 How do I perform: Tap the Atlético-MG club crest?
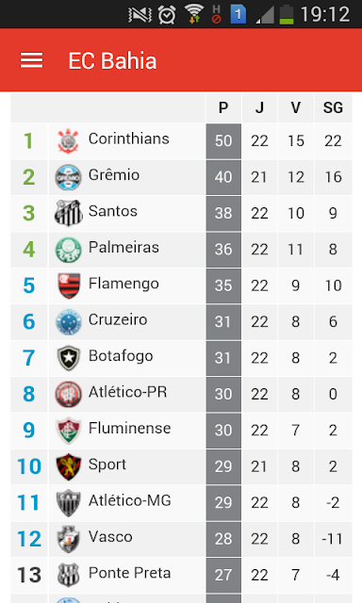pos(69,503)
